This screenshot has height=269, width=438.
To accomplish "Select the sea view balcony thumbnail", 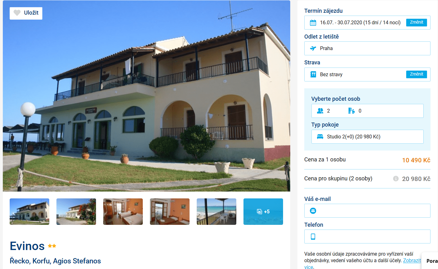I will (x=216, y=211).
